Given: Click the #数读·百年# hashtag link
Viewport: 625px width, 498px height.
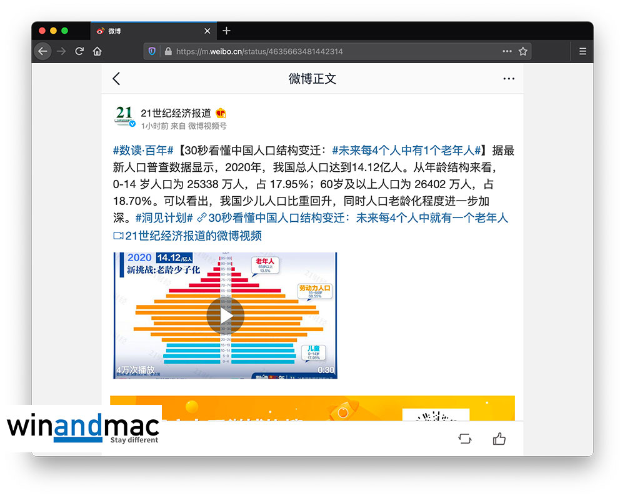Looking at the screenshot, I should [x=142, y=151].
